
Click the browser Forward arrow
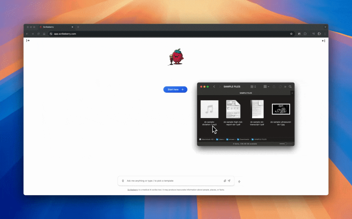tap(33, 34)
